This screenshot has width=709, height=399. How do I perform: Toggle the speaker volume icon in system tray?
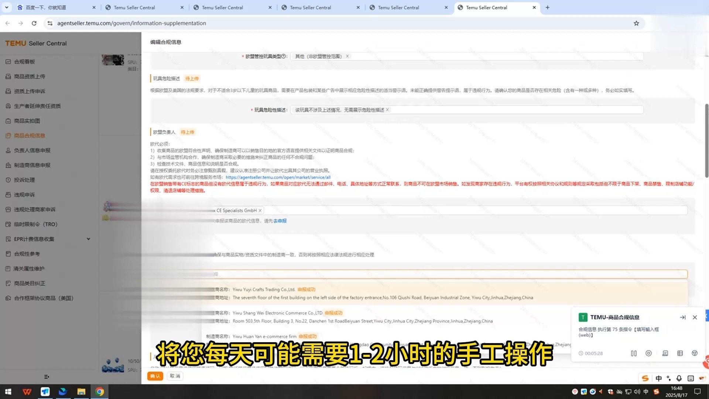click(x=637, y=392)
